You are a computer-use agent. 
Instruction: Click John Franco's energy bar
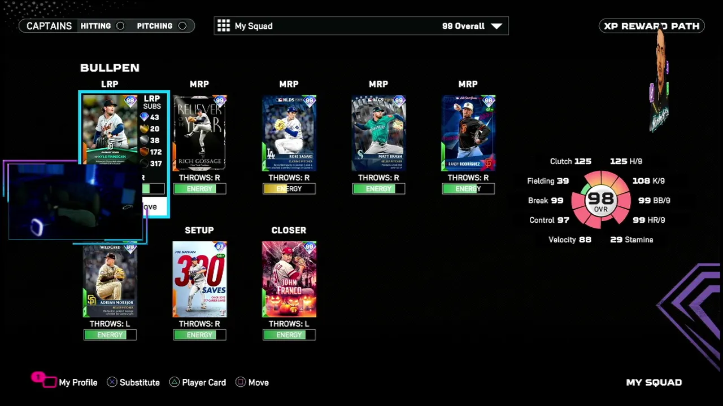289,335
